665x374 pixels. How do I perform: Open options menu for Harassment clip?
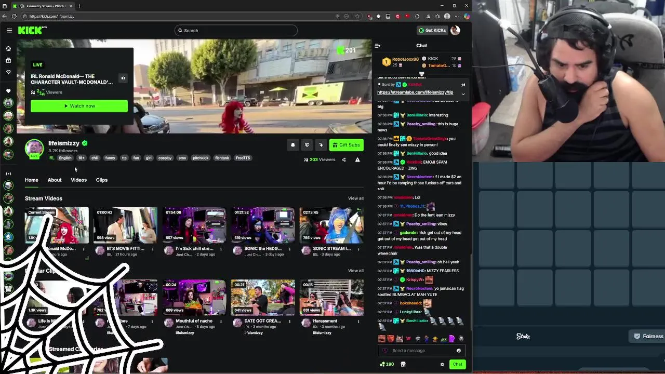coord(358,321)
